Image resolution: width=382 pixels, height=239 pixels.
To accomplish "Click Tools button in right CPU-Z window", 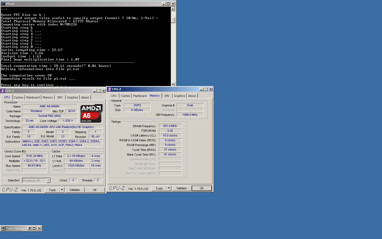I will (159, 188).
